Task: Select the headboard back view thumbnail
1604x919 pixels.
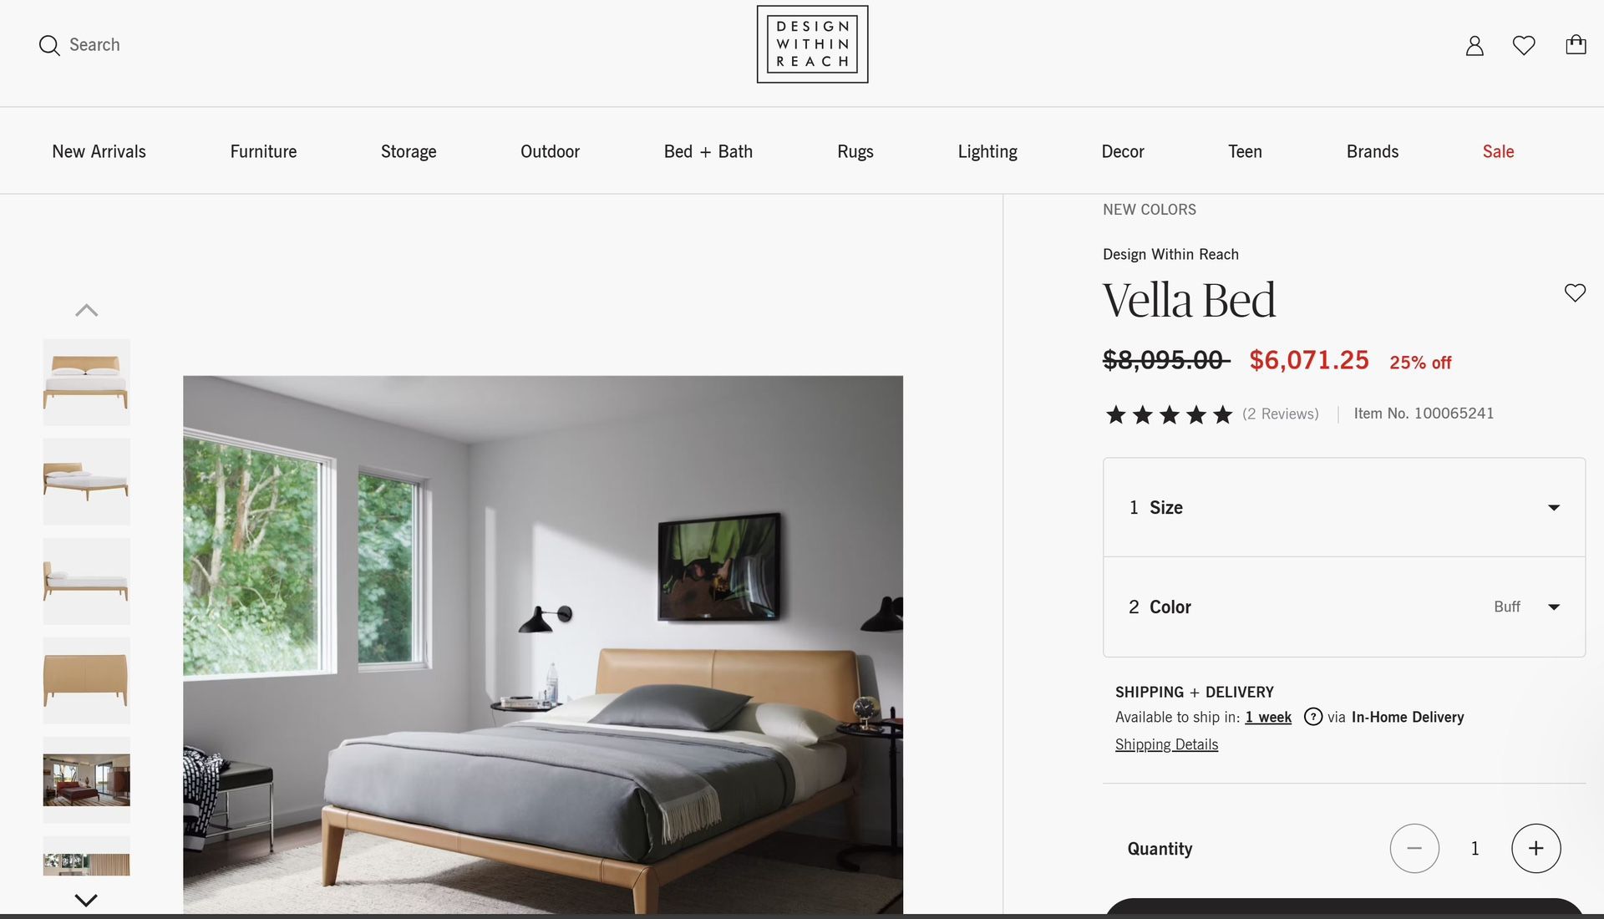Action: [86, 680]
